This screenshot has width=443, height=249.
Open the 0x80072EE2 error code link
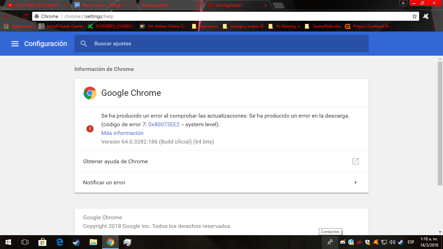164,124
